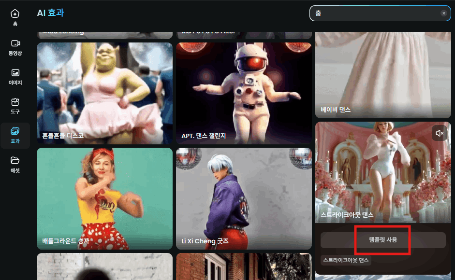Click the AI 효과 page title
Image resolution: width=455 pixels, height=280 pixels.
pyautogui.click(x=50, y=13)
